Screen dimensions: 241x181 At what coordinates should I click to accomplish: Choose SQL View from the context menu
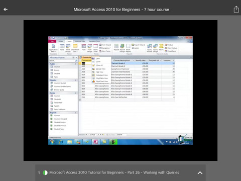click(100, 72)
